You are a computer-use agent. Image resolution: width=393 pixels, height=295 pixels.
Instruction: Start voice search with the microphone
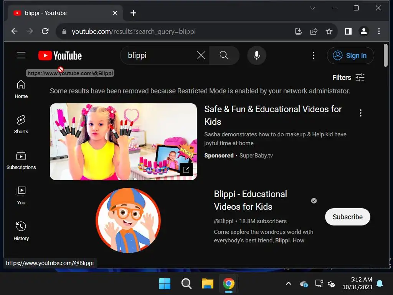(256, 55)
